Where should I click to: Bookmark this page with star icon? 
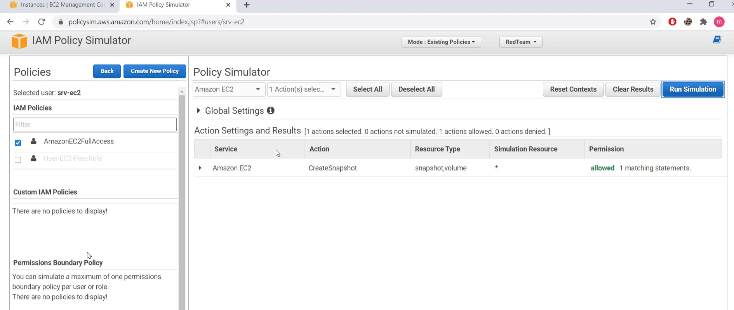pos(653,22)
